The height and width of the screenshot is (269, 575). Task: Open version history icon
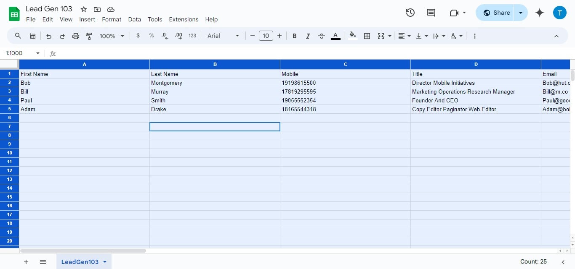pos(410,13)
